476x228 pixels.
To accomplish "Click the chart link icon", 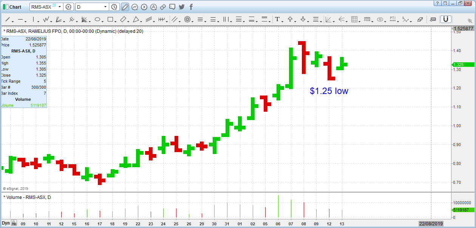I will (163, 7).
